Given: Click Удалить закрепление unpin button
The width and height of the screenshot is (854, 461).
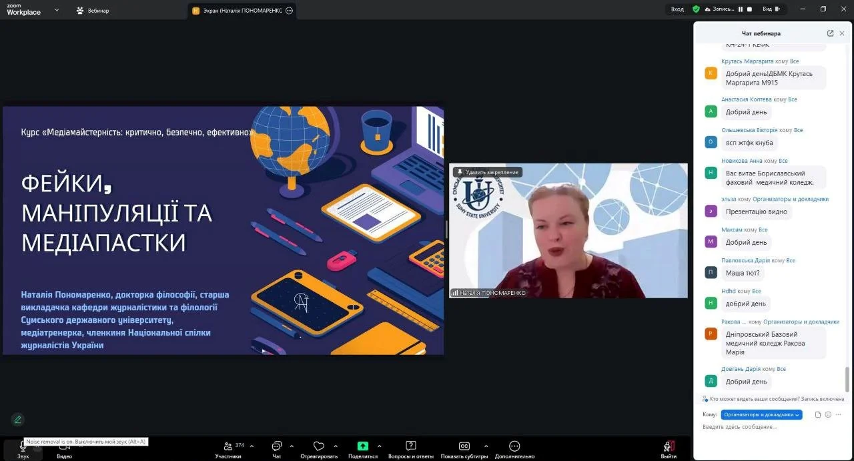Looking at the screenshot, I should [488, 172].
